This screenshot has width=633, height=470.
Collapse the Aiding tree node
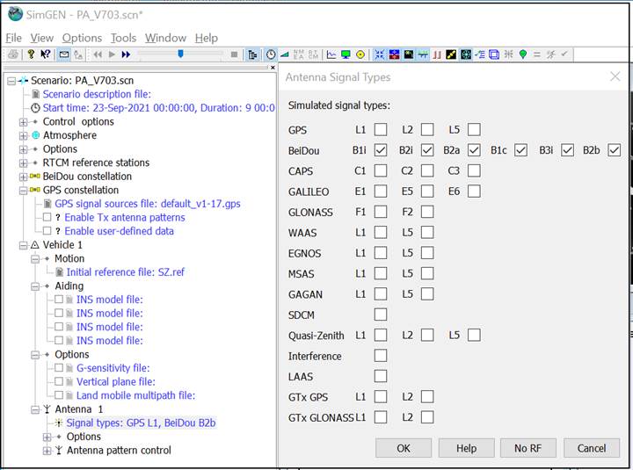click(35, 286)
